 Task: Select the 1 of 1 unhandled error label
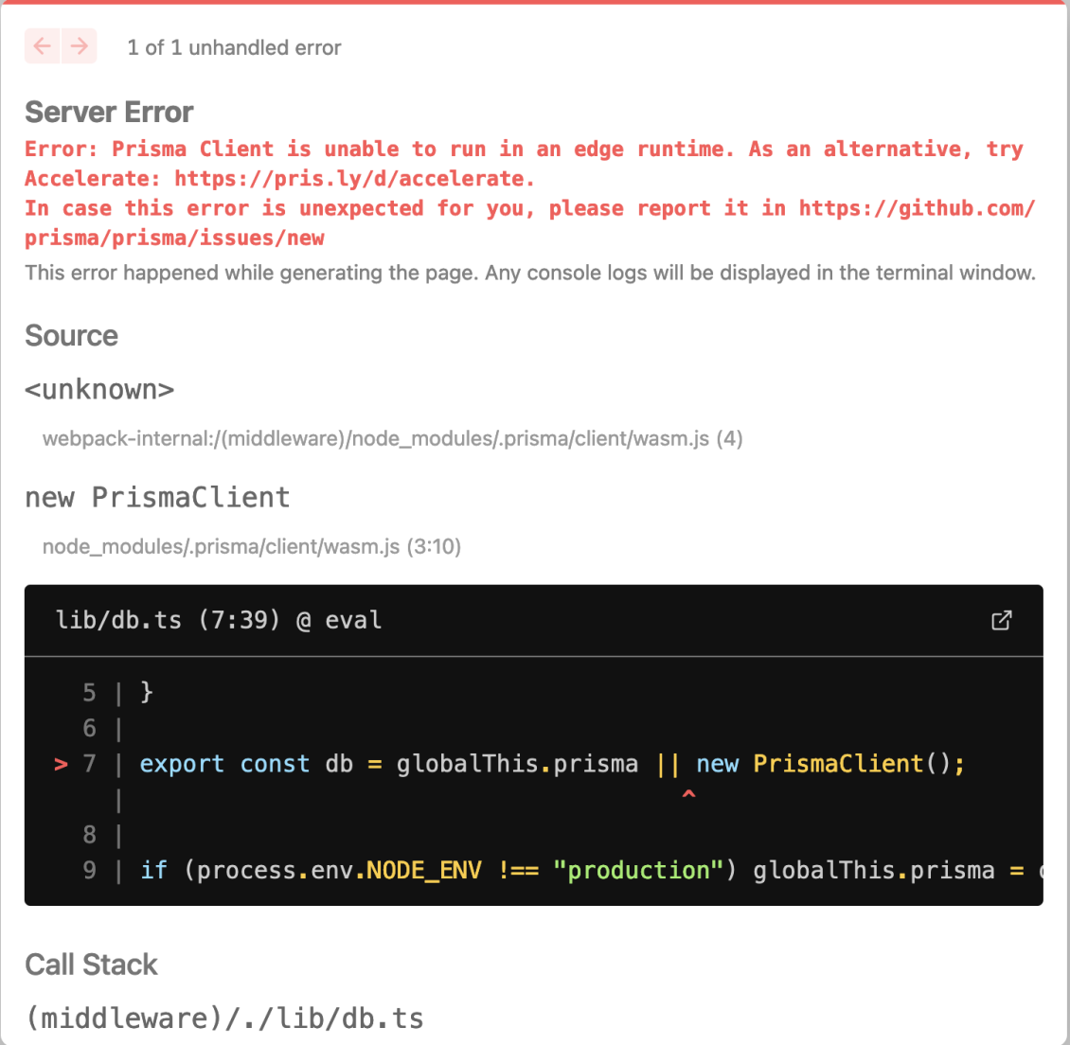(234, 46)
